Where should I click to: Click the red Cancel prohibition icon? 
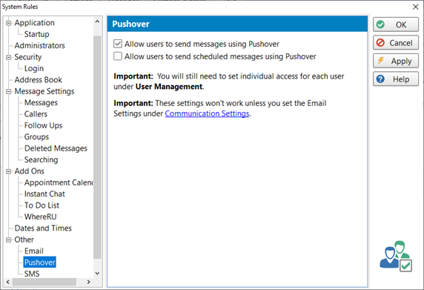coord(380,43)
